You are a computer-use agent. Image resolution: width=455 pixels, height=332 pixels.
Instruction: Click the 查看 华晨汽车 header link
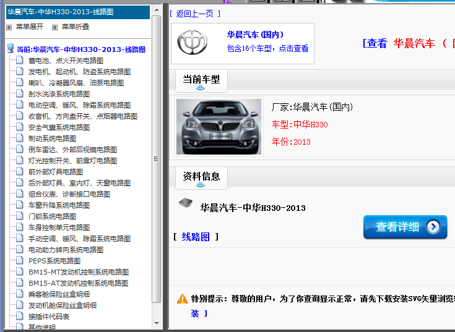click(x=409, y=43)
